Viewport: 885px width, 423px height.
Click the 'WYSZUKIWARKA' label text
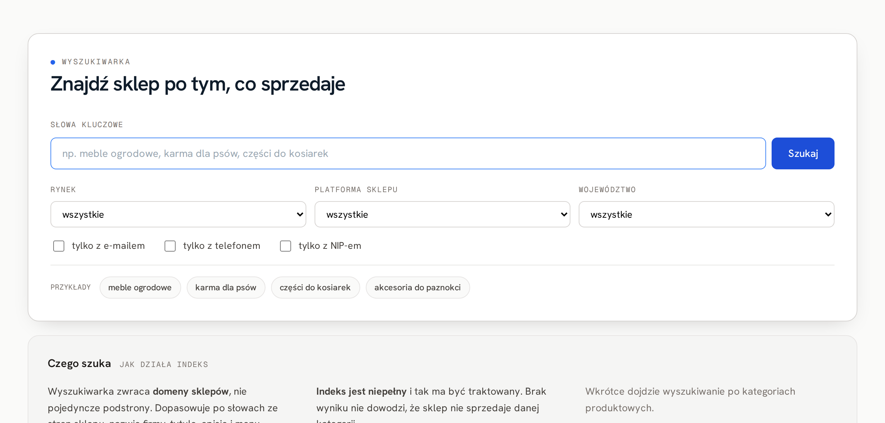96,62
